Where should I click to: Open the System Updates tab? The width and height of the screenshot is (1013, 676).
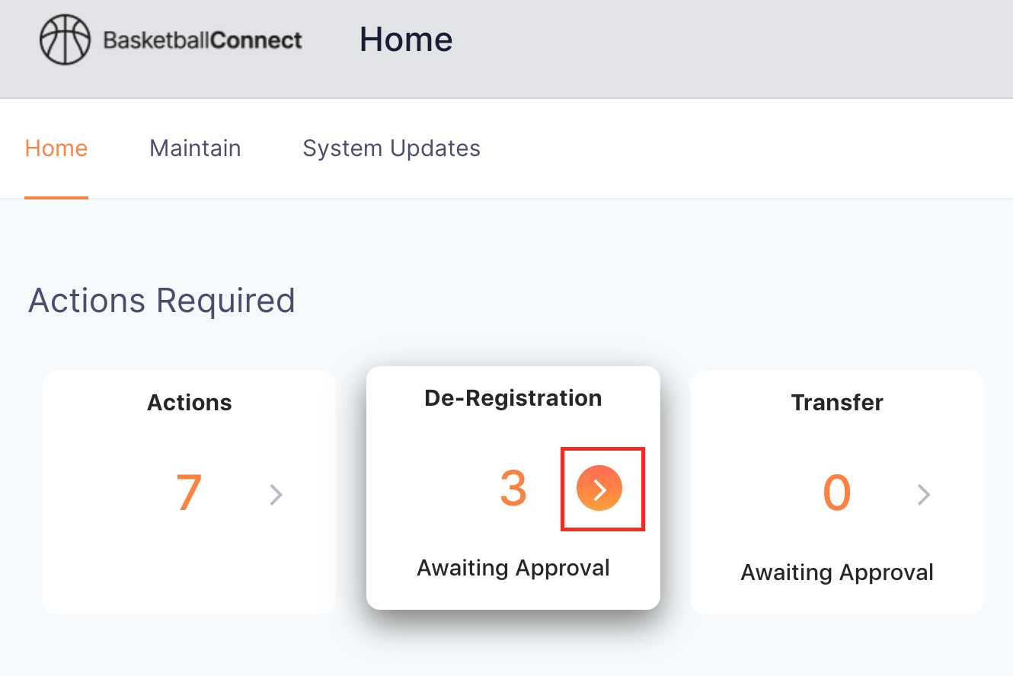[x=391, y=148]
